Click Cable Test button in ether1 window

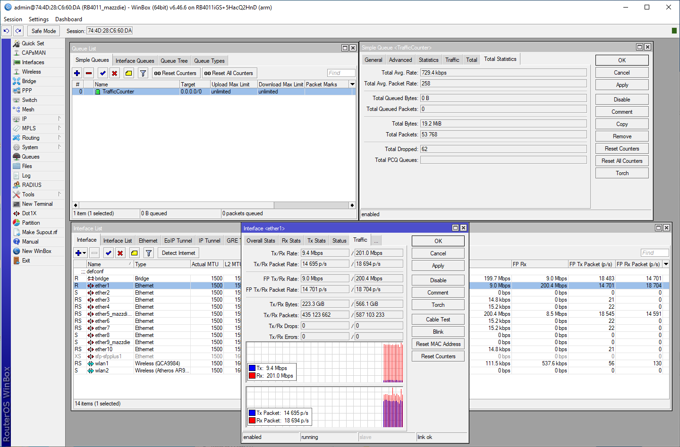pyautogui.click(x=438, y=320)
